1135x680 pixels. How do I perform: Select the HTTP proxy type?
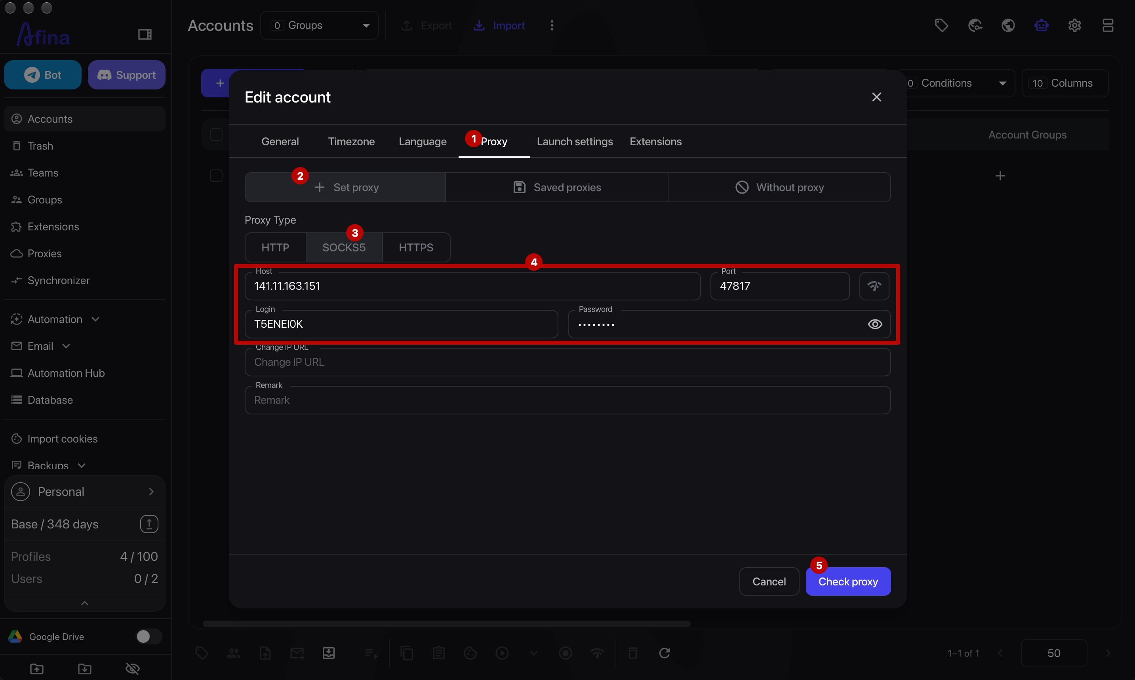tap(276, 247)
